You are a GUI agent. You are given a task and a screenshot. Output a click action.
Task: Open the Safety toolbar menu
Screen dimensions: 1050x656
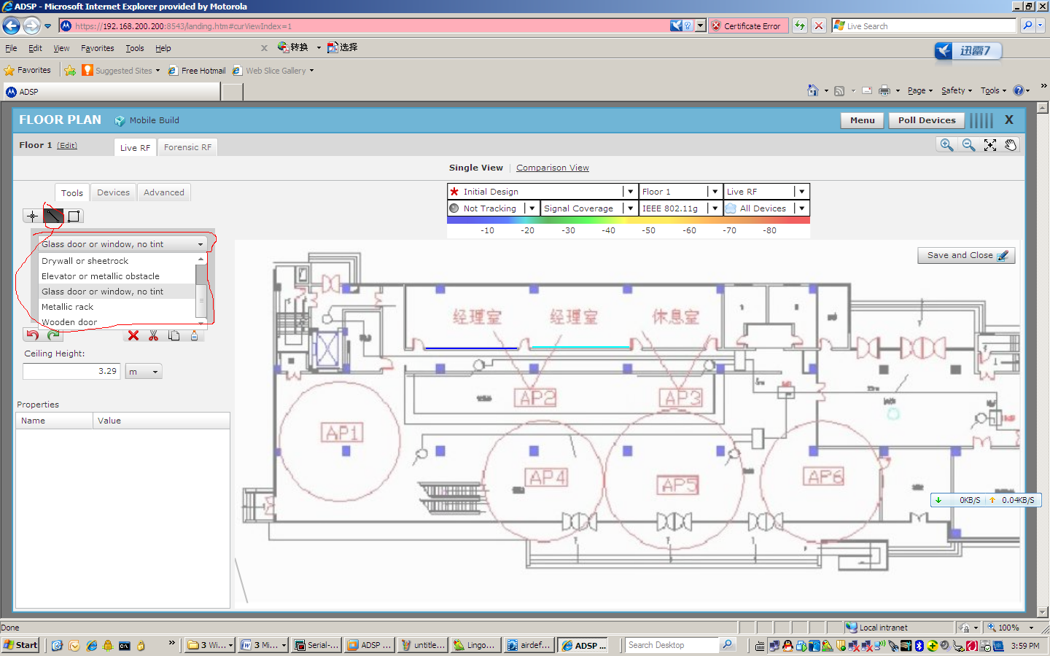pos(956,90)
